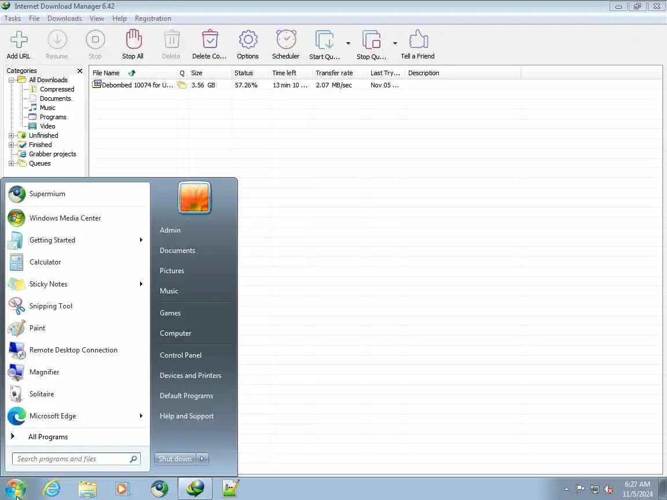Open IDM Options gear icon

point(248,39)
